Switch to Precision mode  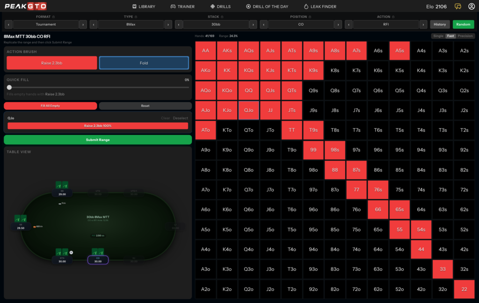(x=465, y=36)
